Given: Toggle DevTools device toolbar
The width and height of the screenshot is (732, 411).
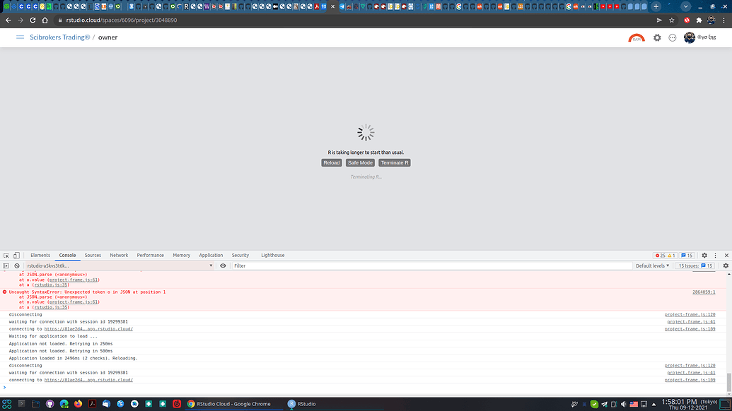Looking at the screenshot, I should click(16, 256).
